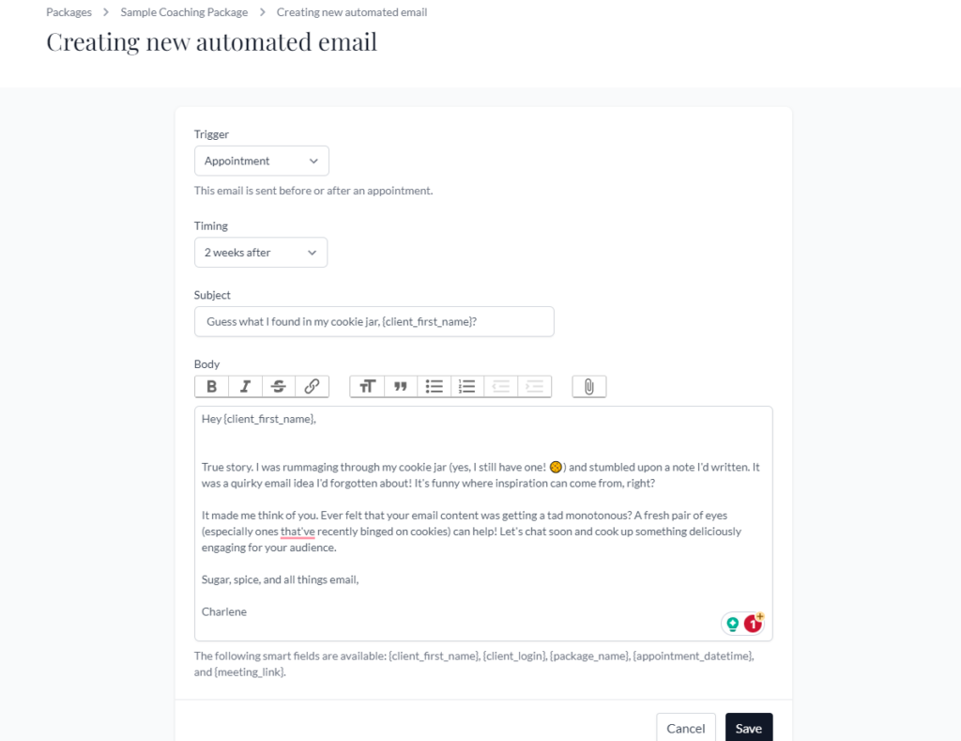Open the Timing dropdown showing 2 weeks after
The image size is (961, 741).
click(x=261, y=252)
